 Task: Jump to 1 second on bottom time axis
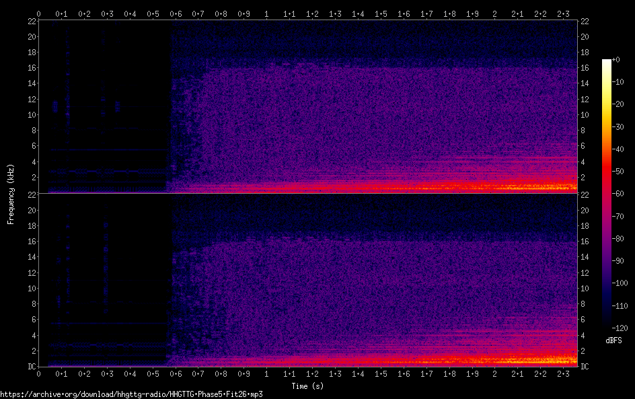click(266, 373)
